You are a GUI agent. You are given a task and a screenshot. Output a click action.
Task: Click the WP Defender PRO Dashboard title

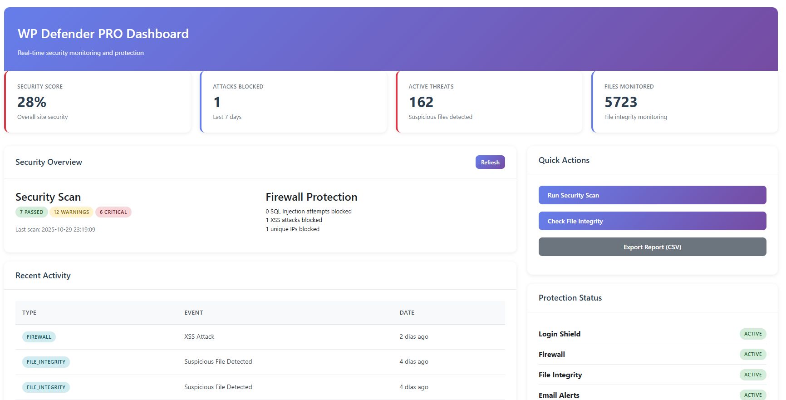click(x=103, y=34)
